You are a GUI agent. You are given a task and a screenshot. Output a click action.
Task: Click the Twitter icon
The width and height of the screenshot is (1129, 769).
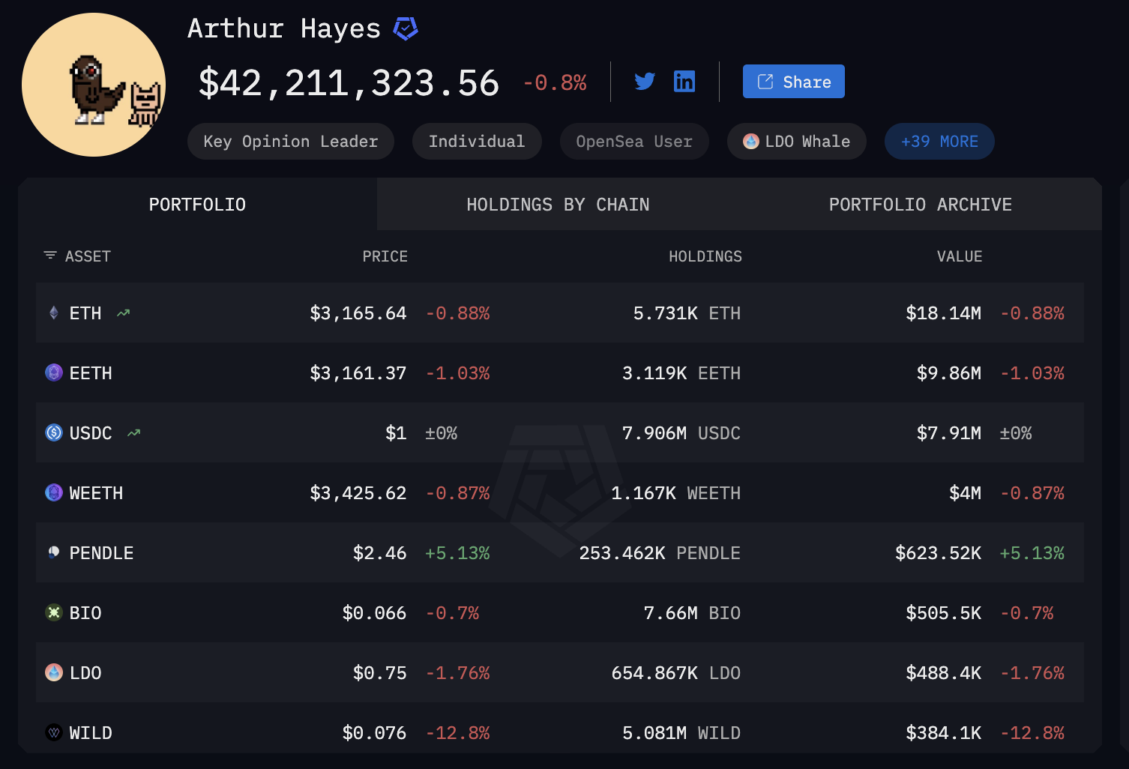pos(644,81)
